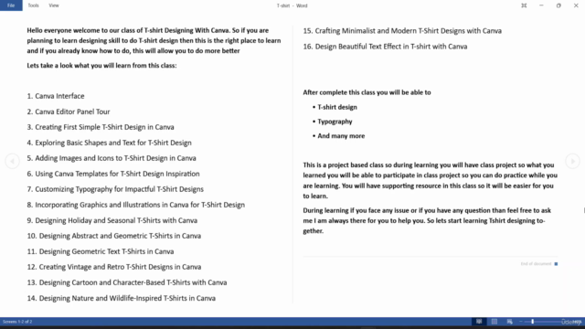Click the auto-hide reading toolbar icon
This screenshot has height=329, width=585.
pyautogui.click(x=524, y=5)
